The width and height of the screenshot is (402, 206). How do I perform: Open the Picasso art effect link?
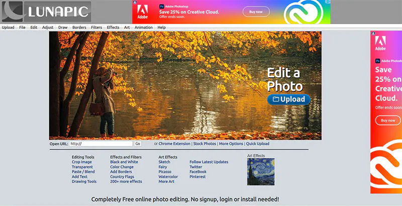(x=165, y=172)
